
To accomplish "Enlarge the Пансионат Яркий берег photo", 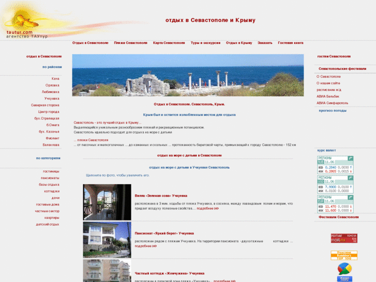I will click(x=107, y=240).
